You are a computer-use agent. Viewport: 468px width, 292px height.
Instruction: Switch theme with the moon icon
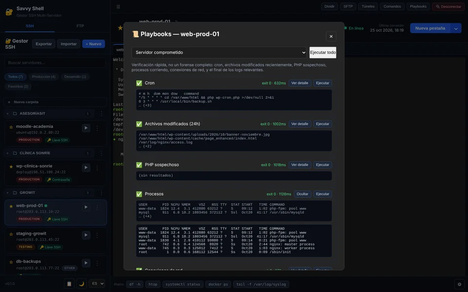(x=81, y=284)
